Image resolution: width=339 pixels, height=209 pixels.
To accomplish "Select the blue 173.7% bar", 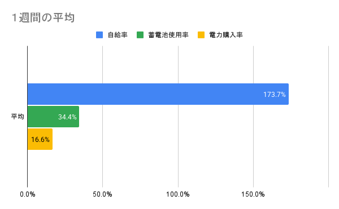I will [158, 94].
